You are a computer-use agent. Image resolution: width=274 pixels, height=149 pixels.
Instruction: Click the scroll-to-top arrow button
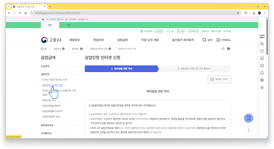pyautogui.click(x=249, y=131)
